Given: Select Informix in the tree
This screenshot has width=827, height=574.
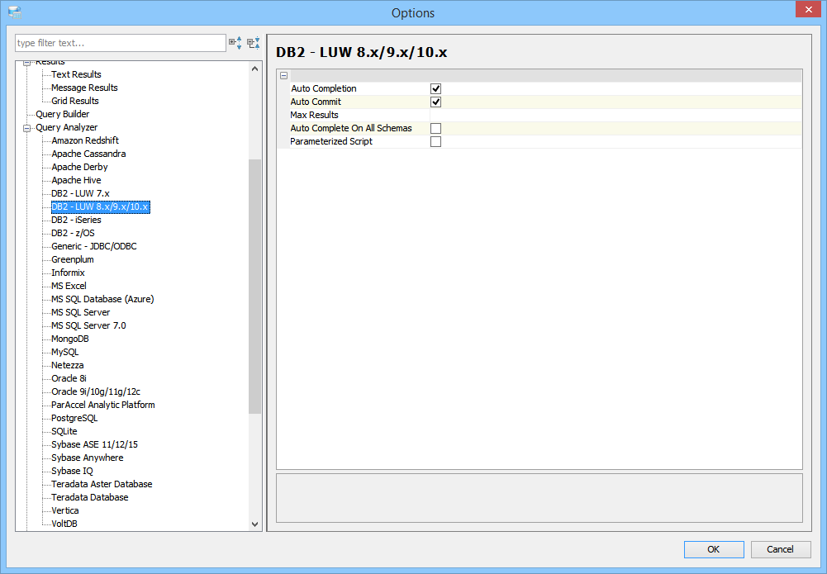Looking at the screenshot, I should click(x=68, y=273).
